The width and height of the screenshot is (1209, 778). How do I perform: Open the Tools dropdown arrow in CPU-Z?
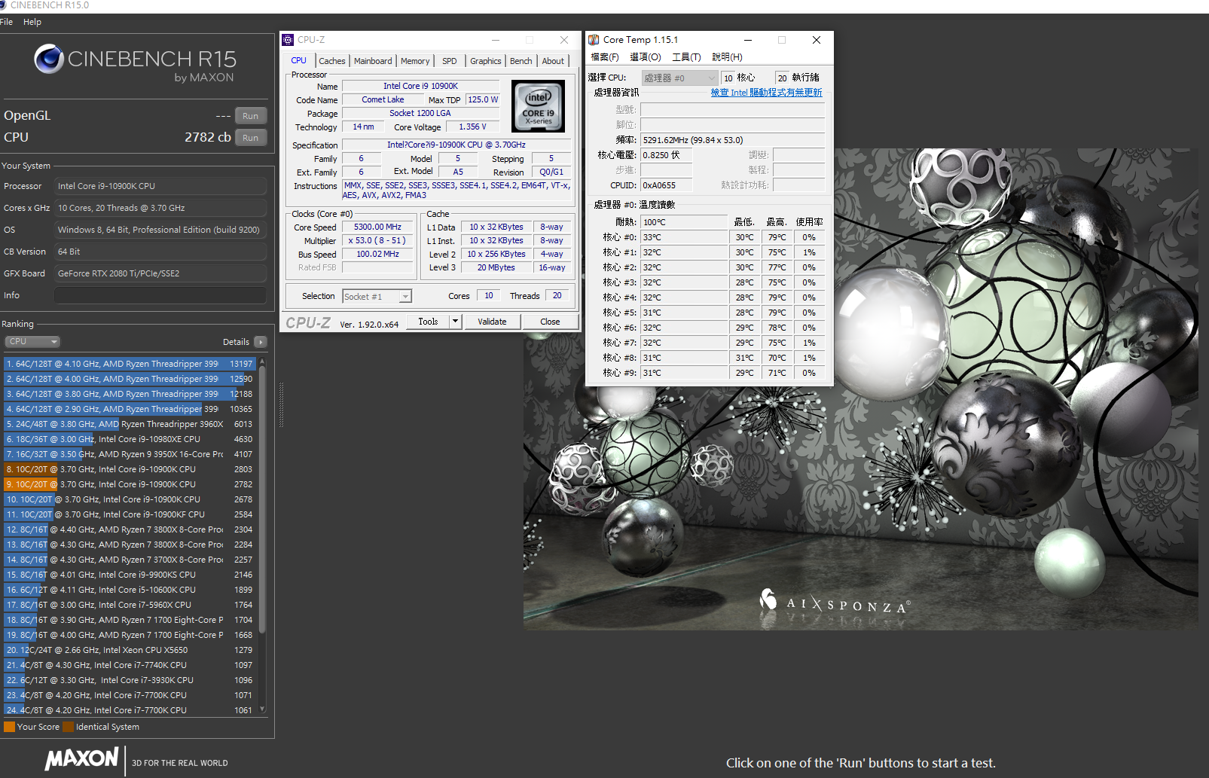pos(455,322)
